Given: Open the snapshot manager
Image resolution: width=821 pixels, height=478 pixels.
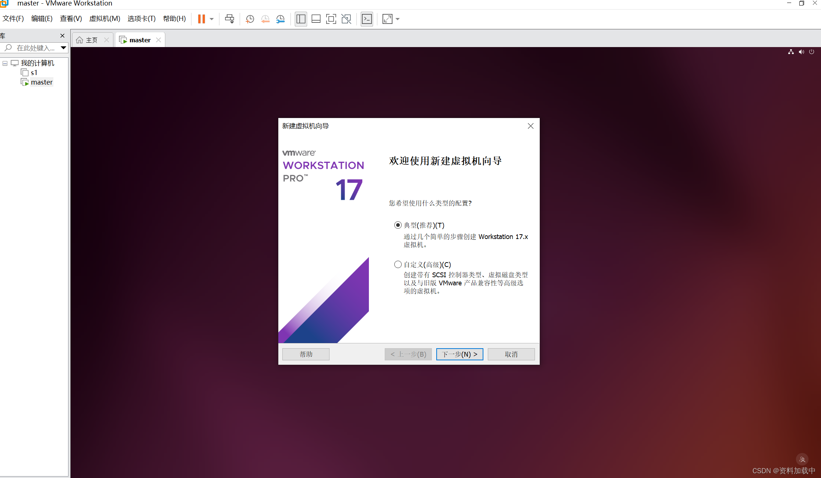Looking at the screenshot, I should coord(281,19).
